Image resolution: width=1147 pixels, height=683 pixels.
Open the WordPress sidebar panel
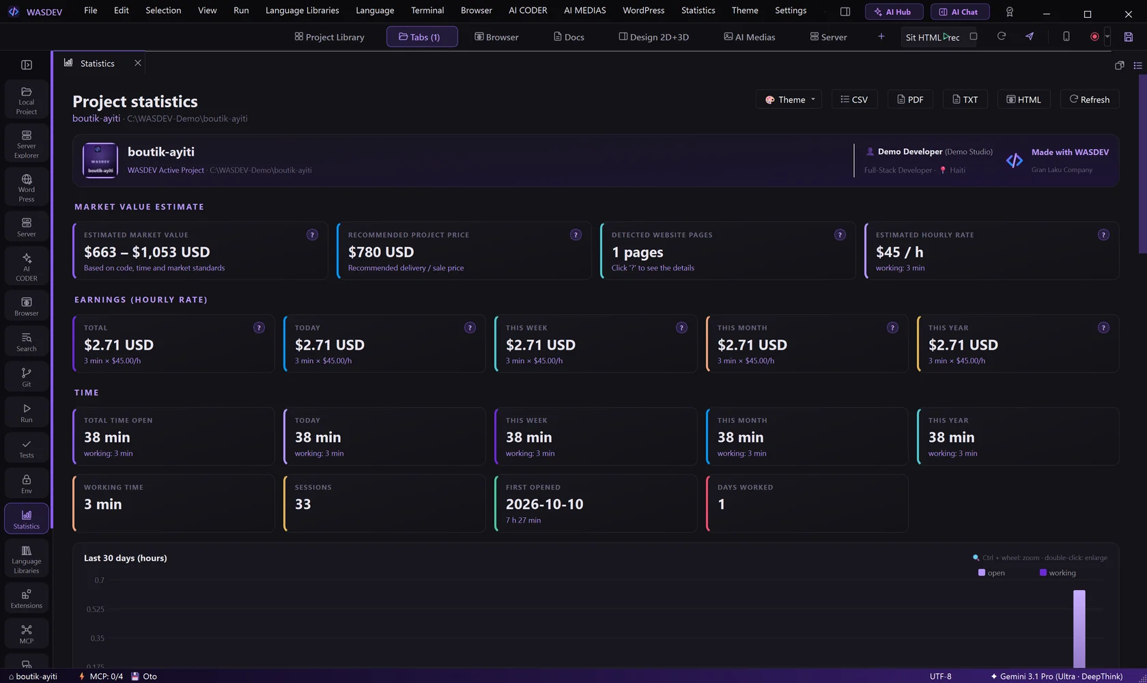click(27, 188)
